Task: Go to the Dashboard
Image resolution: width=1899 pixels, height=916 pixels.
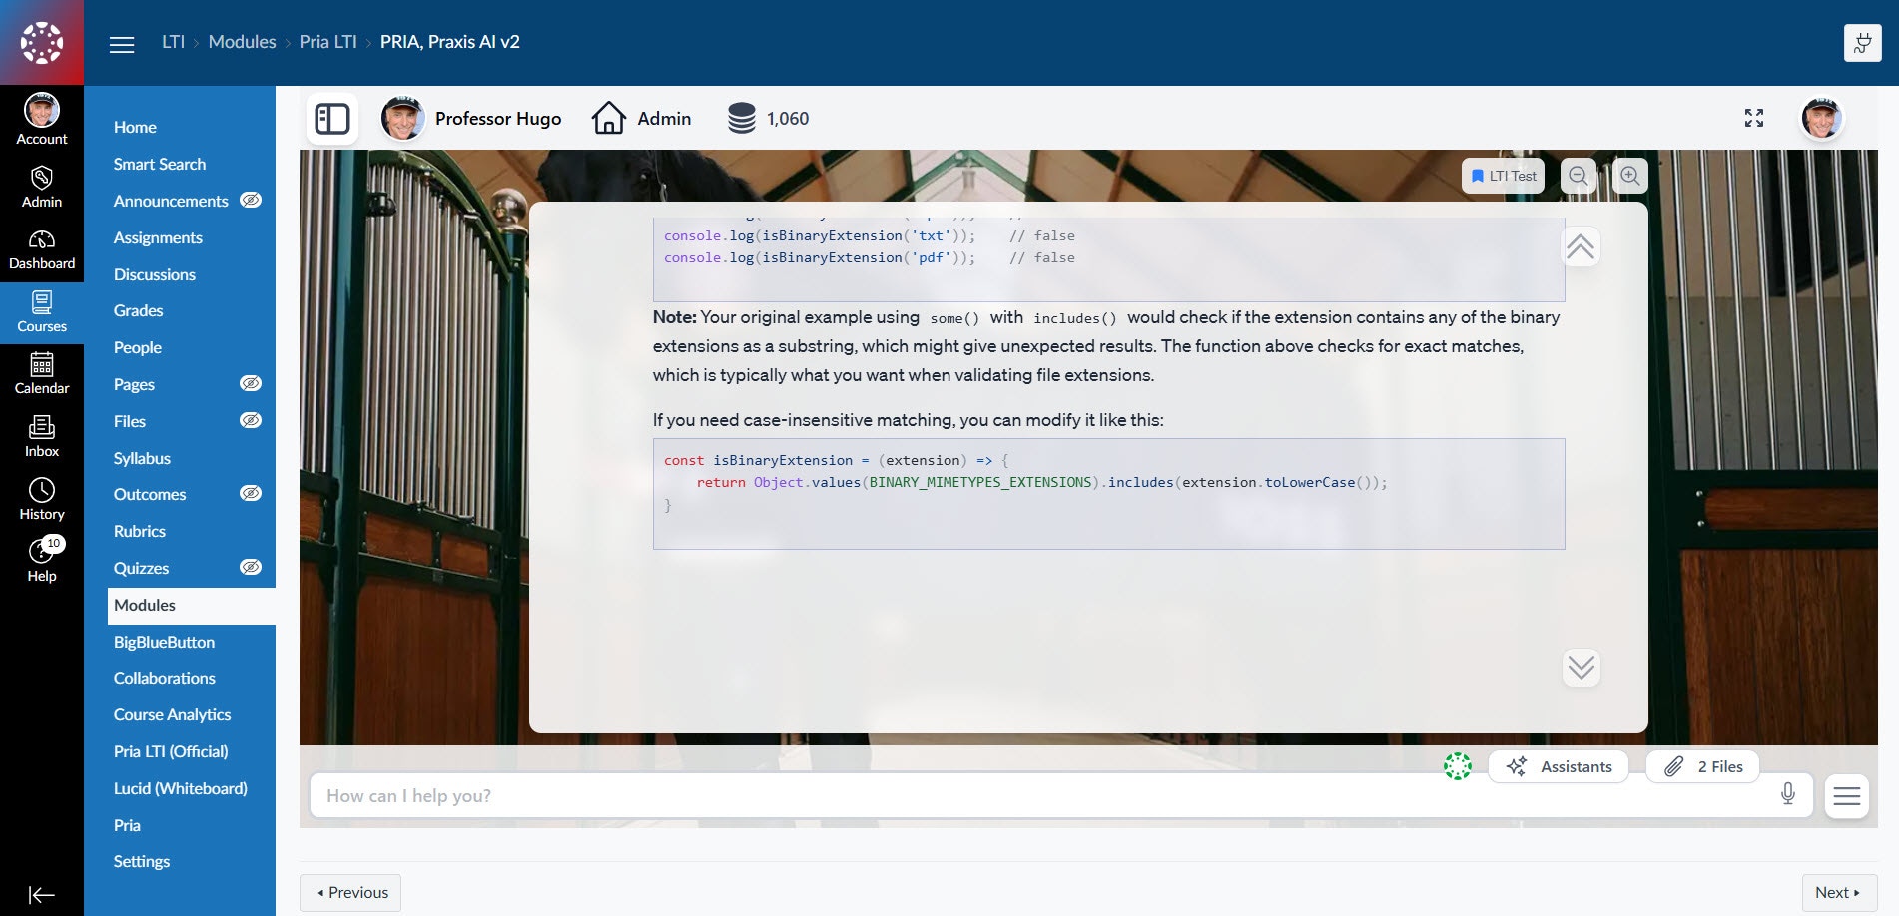Action: point(42,249)
